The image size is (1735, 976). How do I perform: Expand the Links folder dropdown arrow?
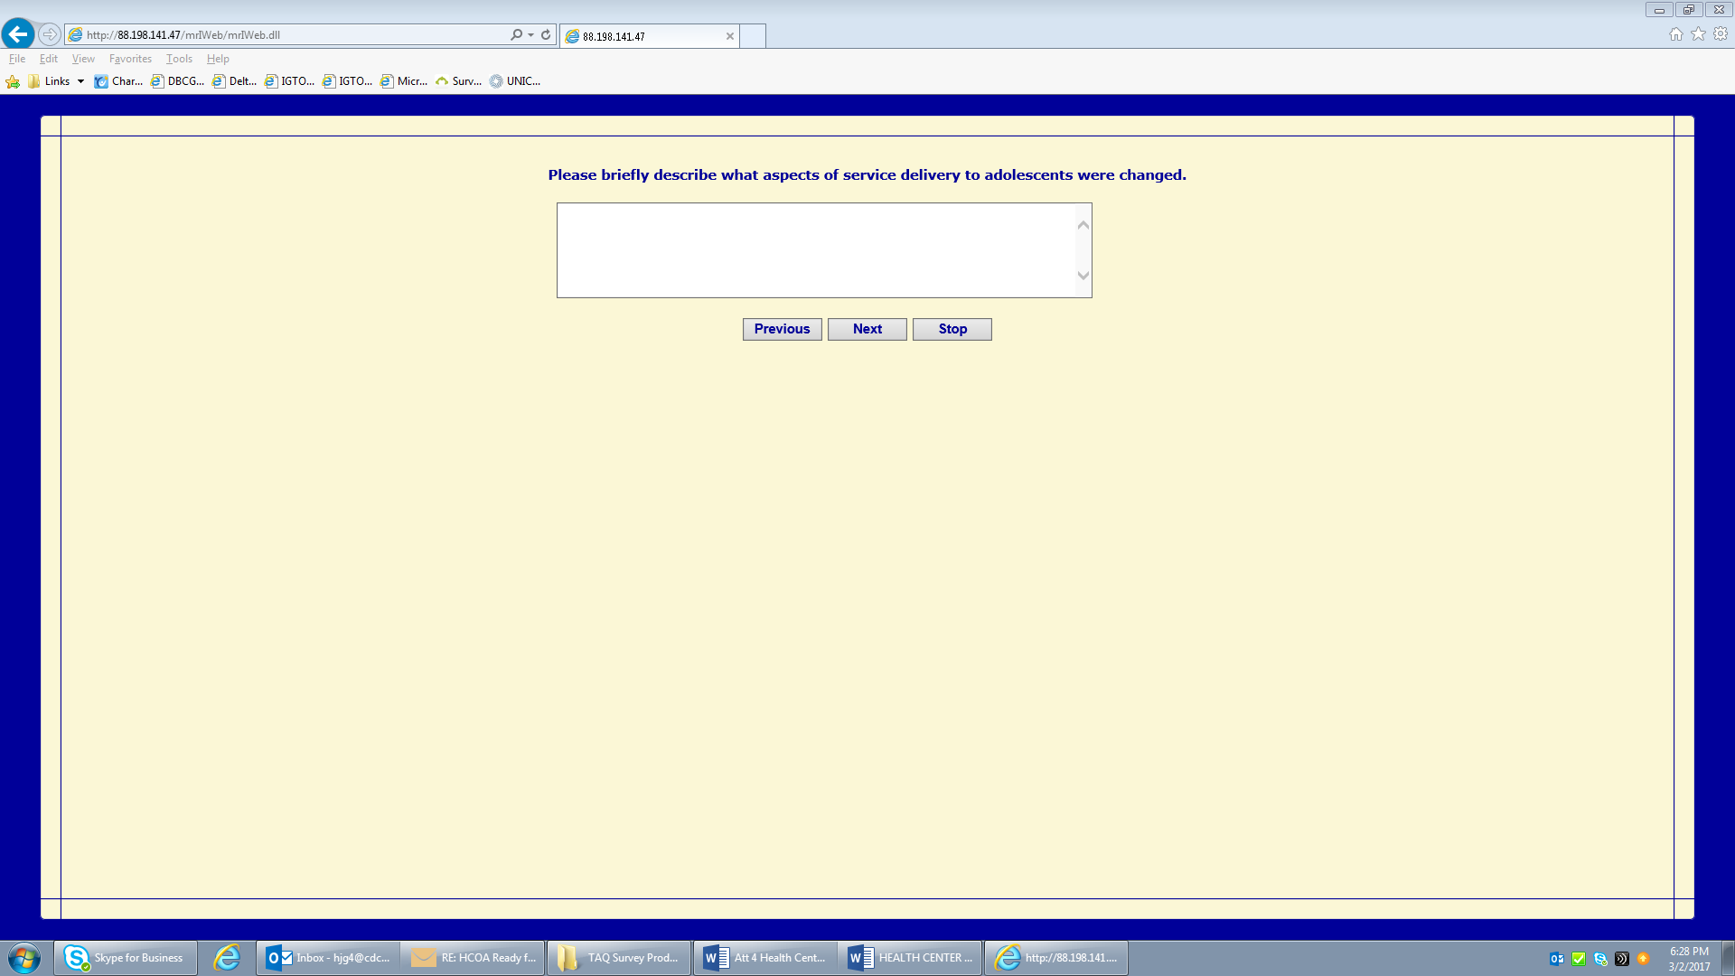80,81
